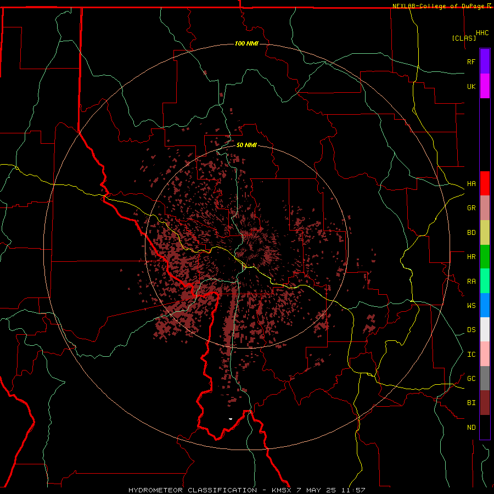Click the KMSX radar site identifier

pyautogui.click(x=282, y=490)
